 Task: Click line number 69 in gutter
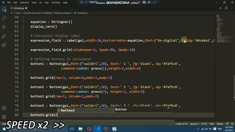click(17, 63)
